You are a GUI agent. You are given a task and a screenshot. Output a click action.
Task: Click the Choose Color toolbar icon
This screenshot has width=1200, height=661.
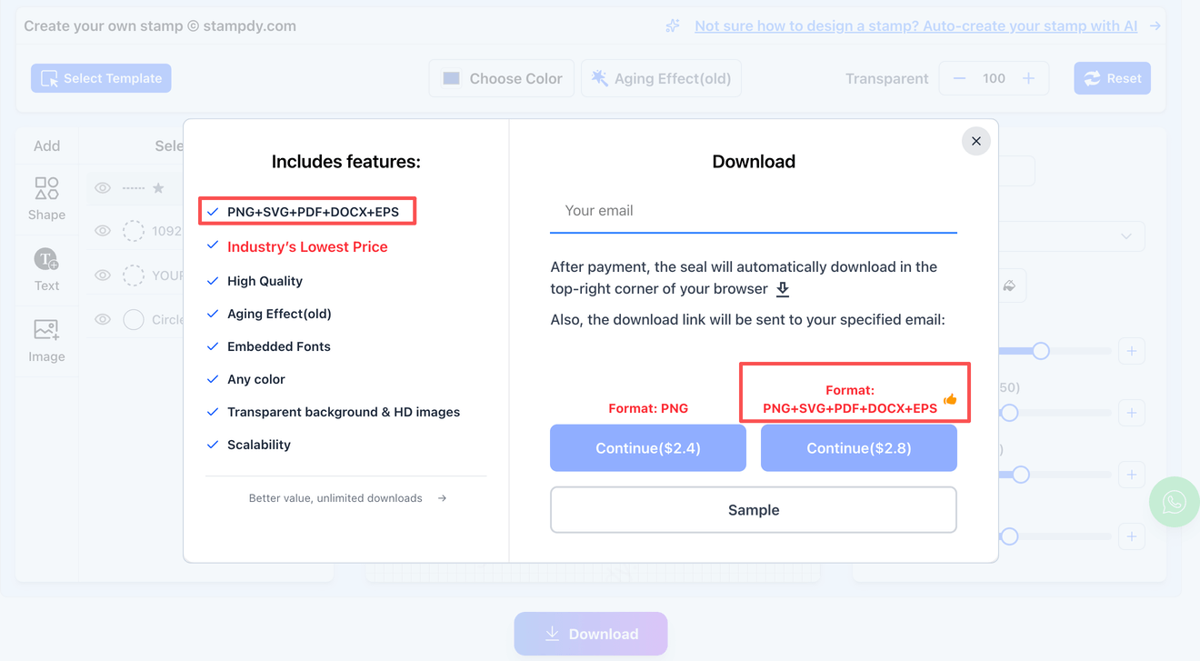(451, 78)
